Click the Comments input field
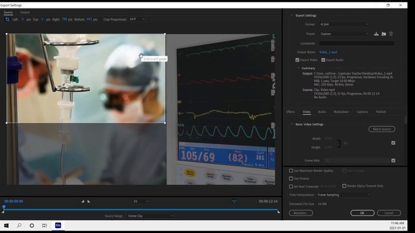Image resolution: width=415 pixels, height=233 pixels. (x=357, y=43)
